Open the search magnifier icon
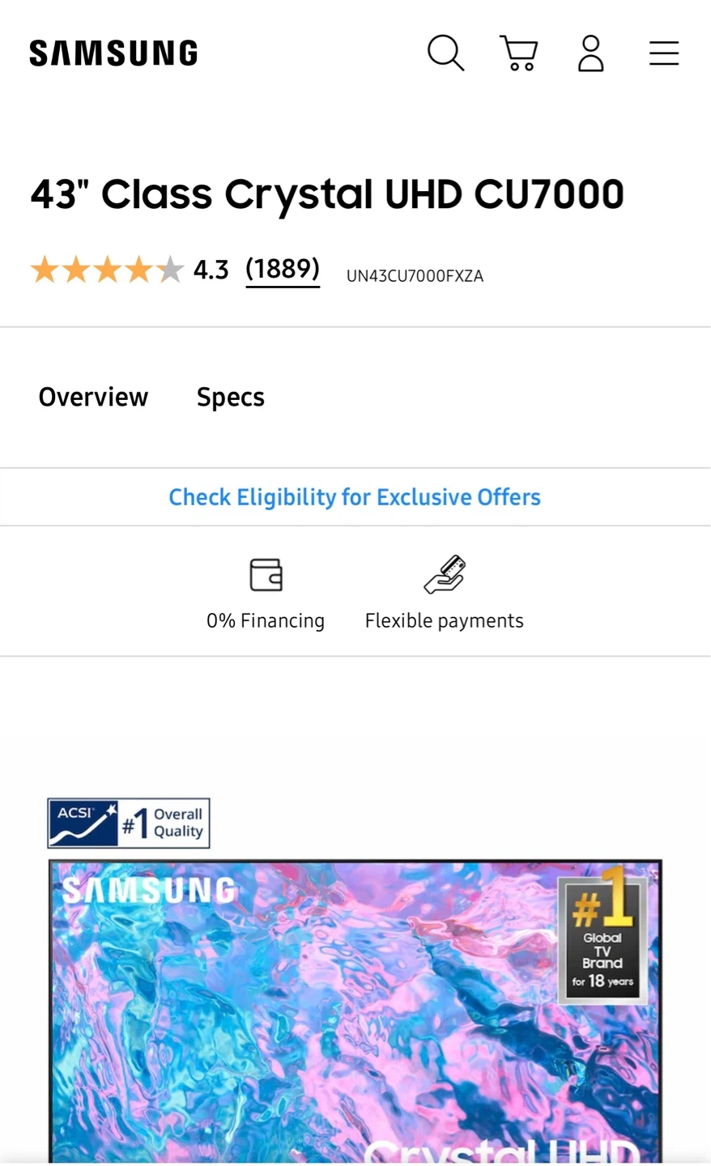This screenshot has width=711, height=1166. (x=445, y=53)
